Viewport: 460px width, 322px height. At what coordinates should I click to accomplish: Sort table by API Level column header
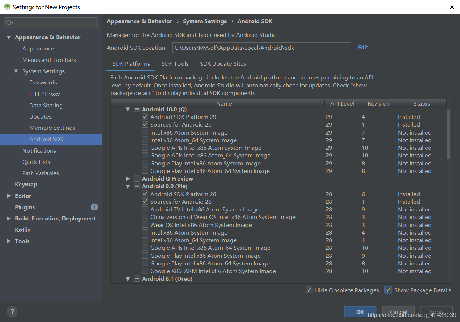click(342, 103)
